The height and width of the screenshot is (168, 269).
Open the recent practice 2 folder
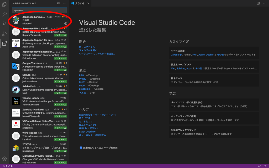click(x=84, y=89)
